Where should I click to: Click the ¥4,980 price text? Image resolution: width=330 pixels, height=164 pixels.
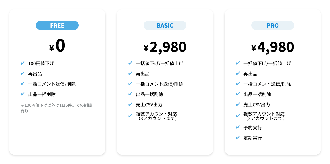[x=273, y=47]
